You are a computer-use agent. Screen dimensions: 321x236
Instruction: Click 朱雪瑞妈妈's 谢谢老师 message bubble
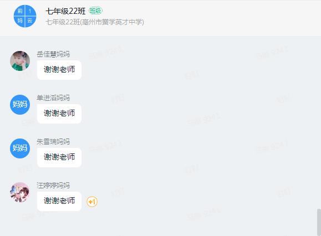tap(59, 157)
